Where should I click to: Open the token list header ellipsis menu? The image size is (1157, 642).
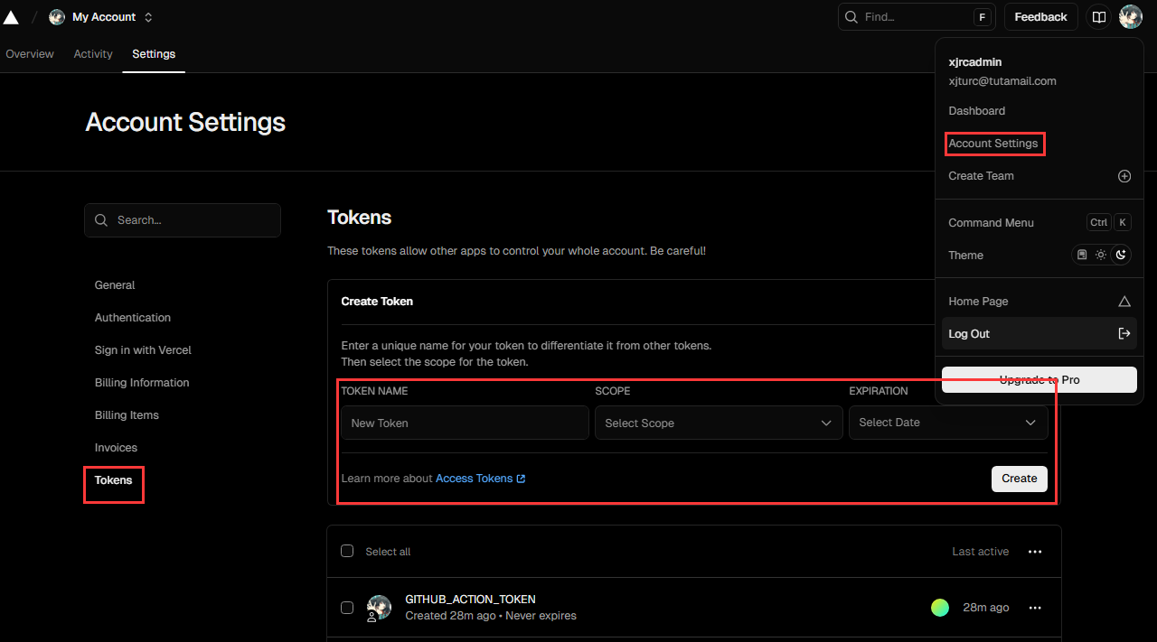click(x=1035, y=552)
